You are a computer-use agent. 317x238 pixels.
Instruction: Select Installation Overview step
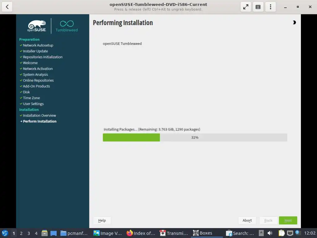pos(39,116)
